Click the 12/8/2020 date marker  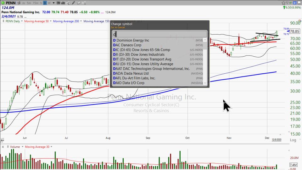click(x=277, y=139)
